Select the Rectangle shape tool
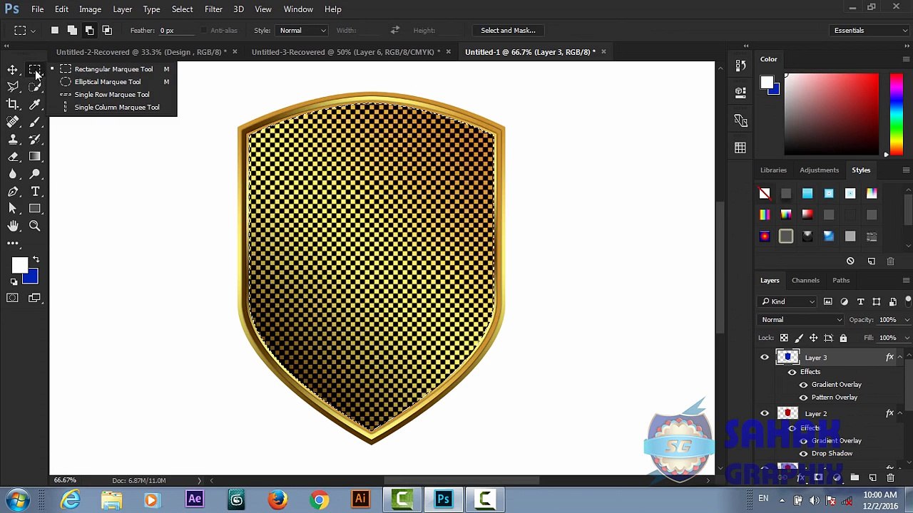The width and height of the screenshot is (913, 513). 35,209
